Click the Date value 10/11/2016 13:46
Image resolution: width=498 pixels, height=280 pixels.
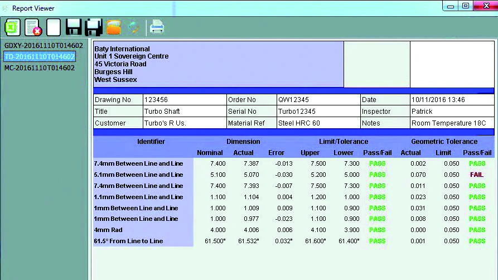(452, 100)
